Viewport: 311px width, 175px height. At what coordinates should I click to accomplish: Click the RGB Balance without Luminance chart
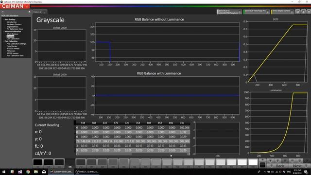(x=167, y=42)
